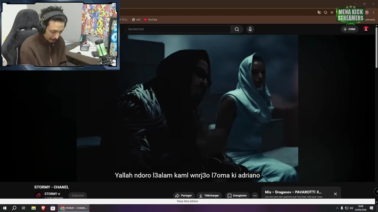This screenshot has width=378, height=212.
Task: Open the STORMY channel avatar
Action: [38, 195]
